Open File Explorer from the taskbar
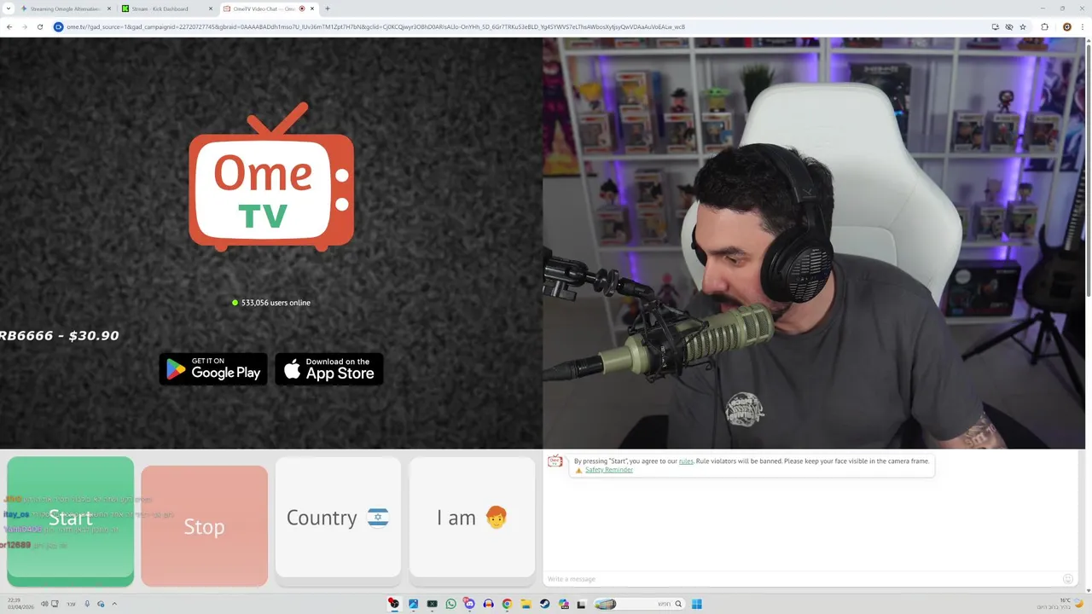1092x614 pixels. (526, 604)
